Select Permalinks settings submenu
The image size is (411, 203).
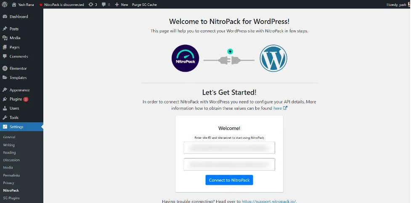pos(11,175)
